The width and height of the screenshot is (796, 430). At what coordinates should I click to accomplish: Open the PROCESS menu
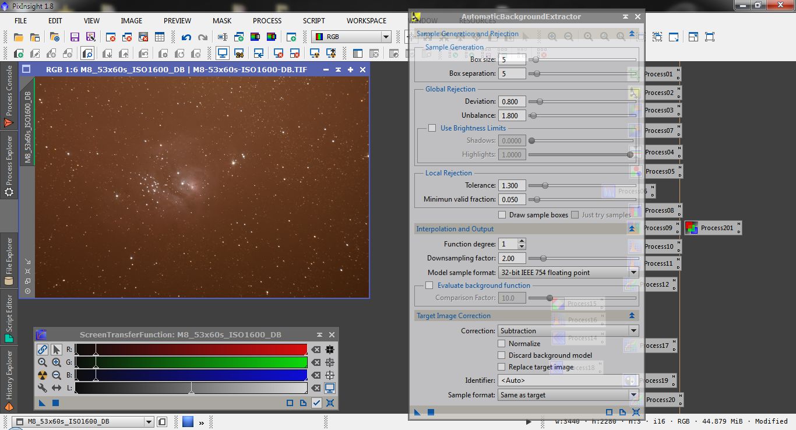[x=267, y=20]
